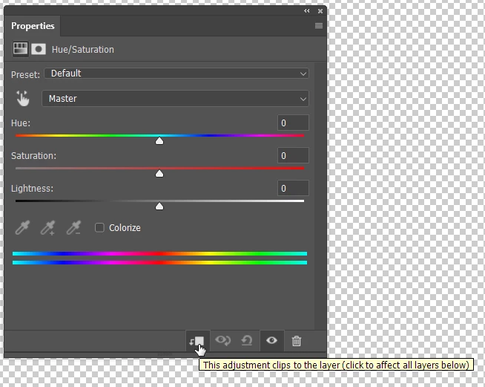485x387 pixels.
Task: Click the upper color spectrum bar
Action: (159, 253)
